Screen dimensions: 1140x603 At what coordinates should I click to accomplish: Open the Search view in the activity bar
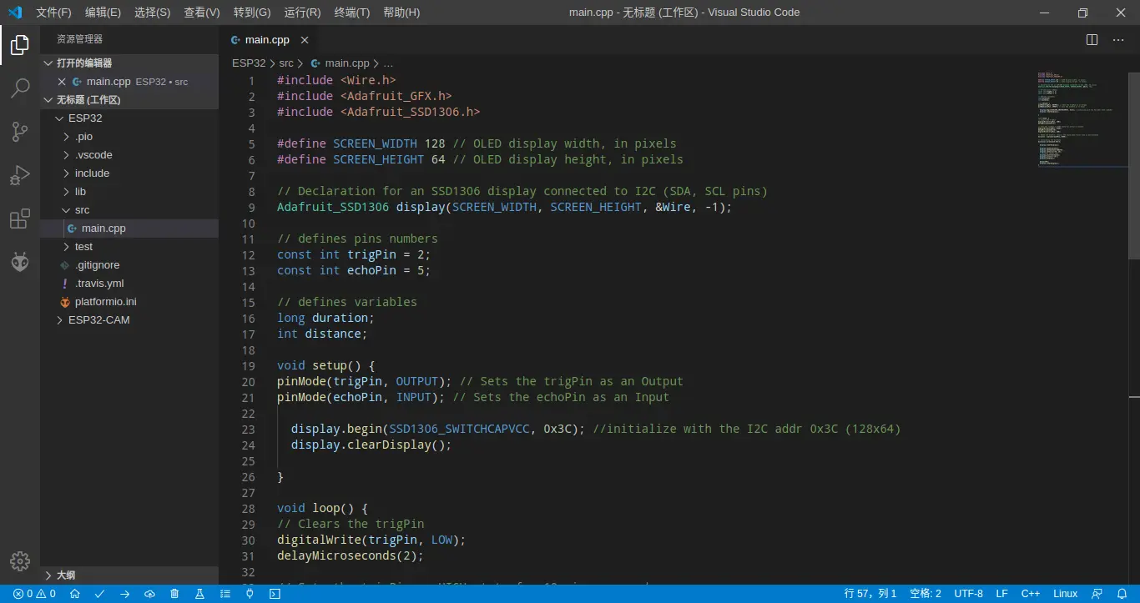[20, 88]
